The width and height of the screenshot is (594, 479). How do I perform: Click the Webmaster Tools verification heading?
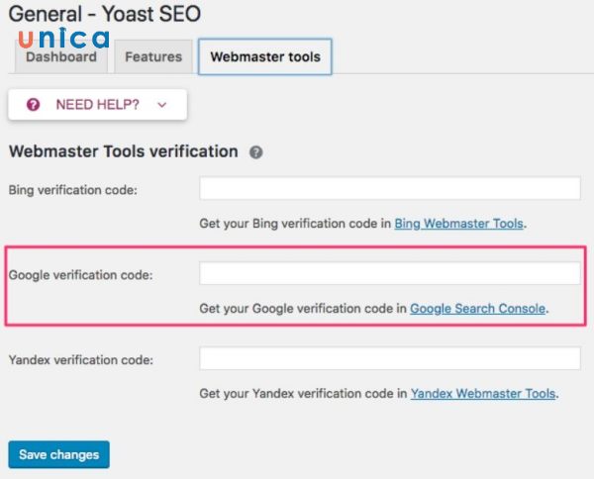tap(123, 152)
